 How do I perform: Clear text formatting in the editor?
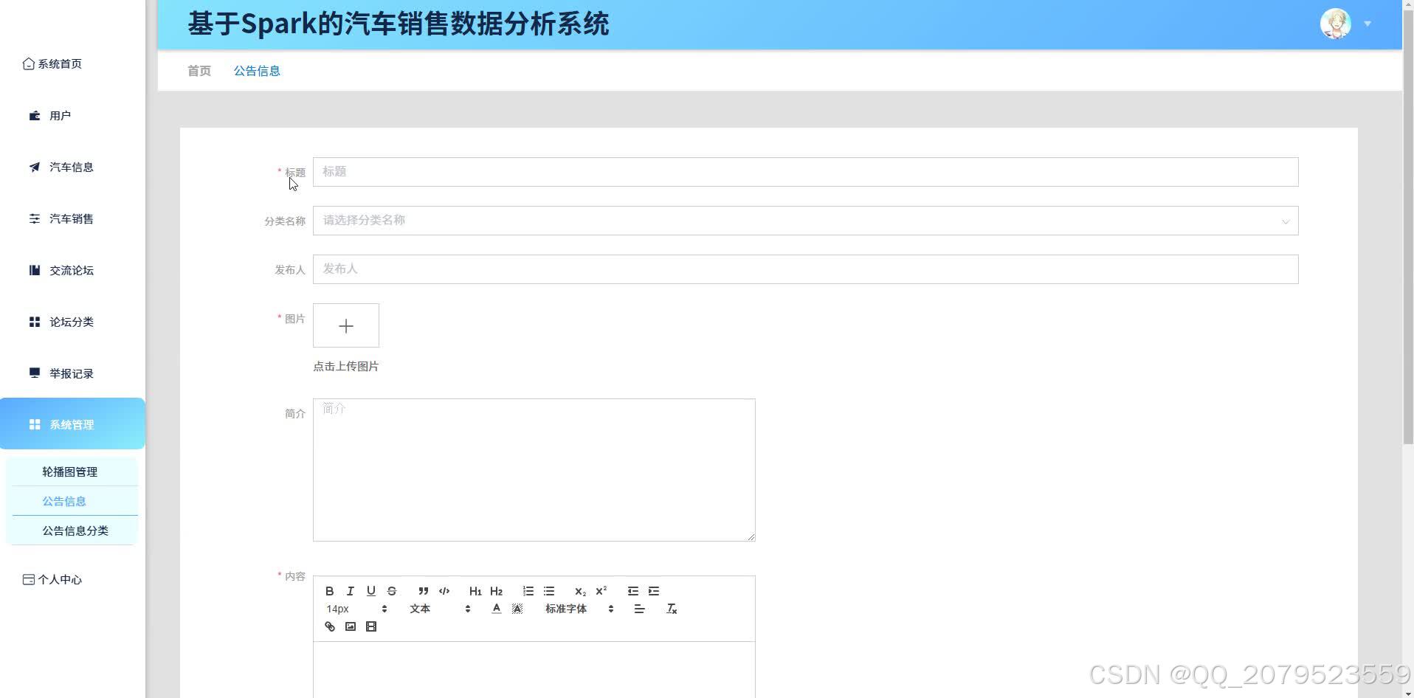[672, 609]
